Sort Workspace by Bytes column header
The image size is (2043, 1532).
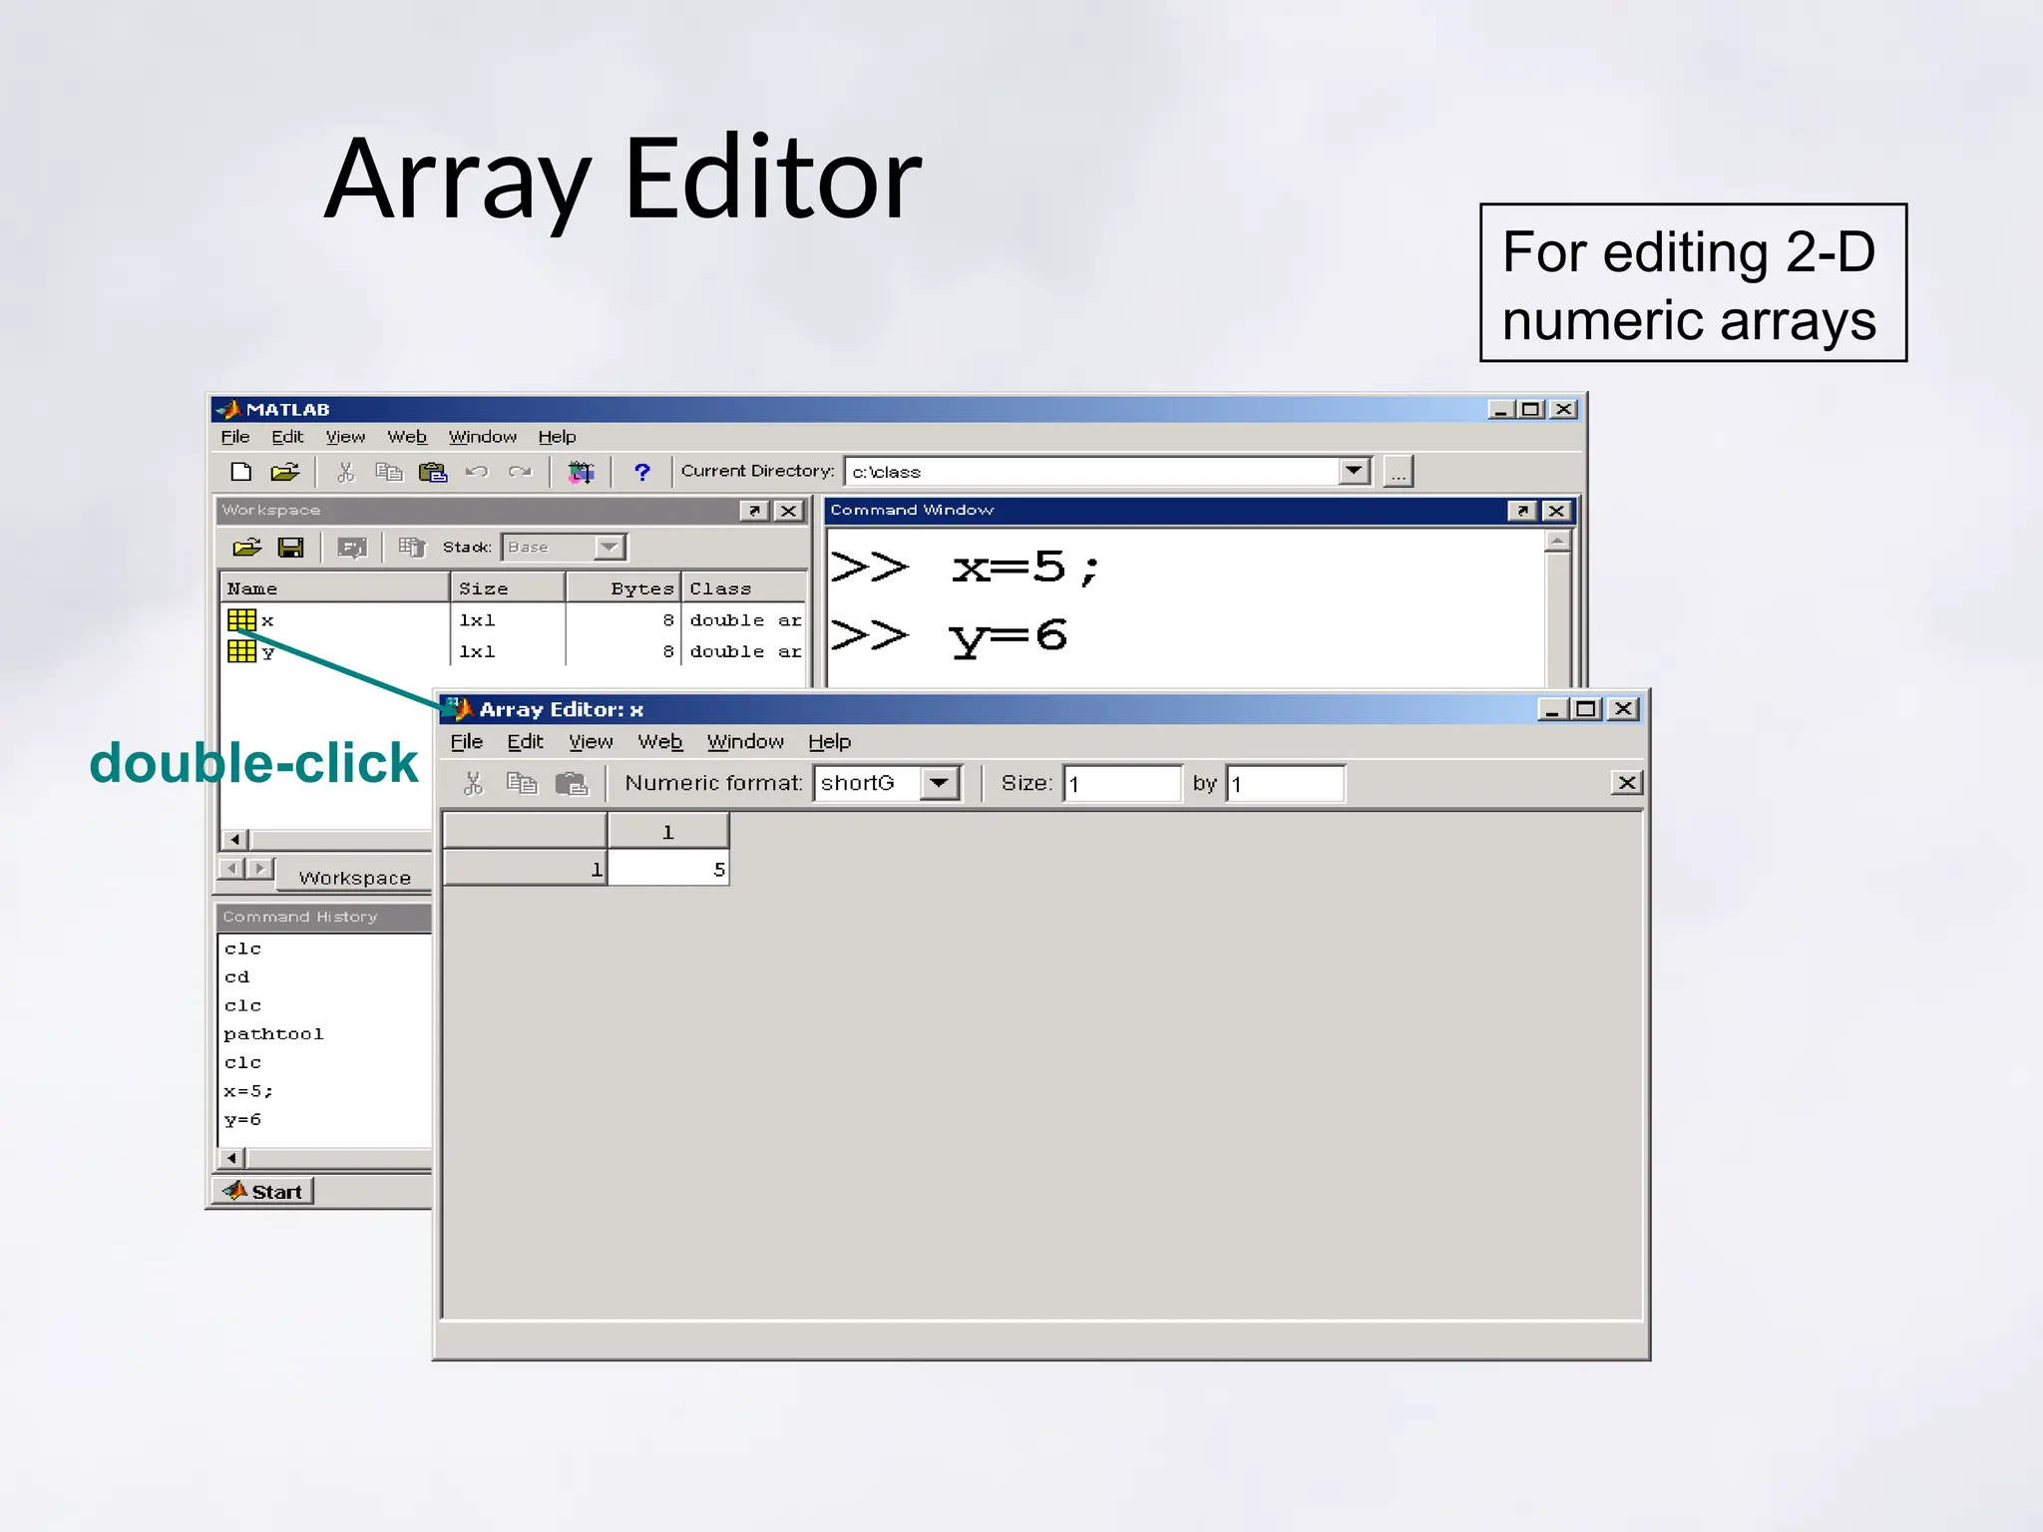pyautogui.click(x=623, y=588)
